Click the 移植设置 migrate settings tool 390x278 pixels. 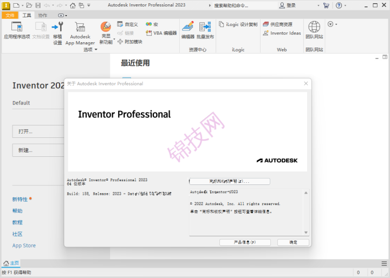click(57, 33)
